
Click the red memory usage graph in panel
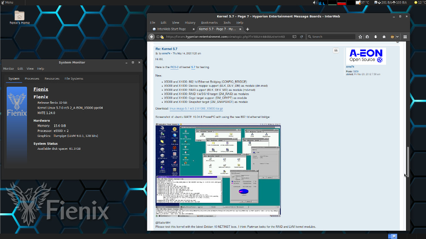point(342,2)
